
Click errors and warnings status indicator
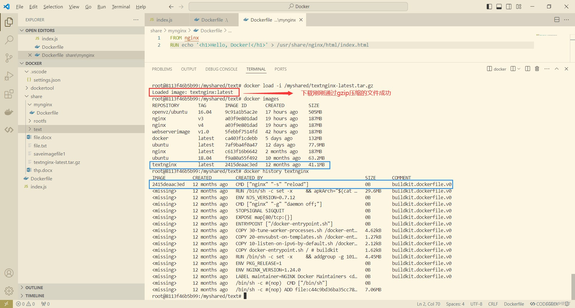25,304
